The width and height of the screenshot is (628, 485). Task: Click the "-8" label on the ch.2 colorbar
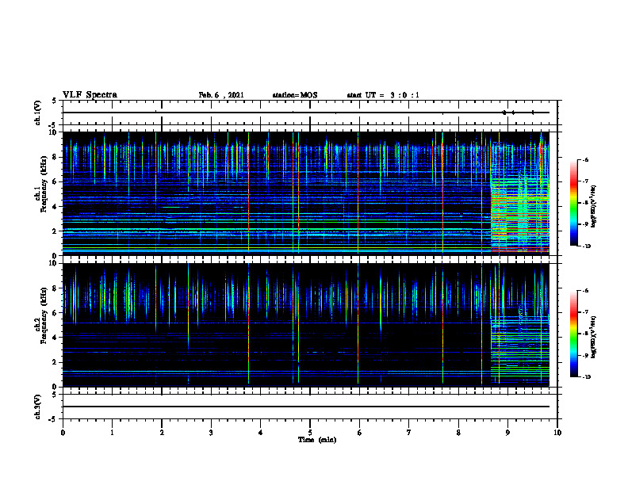pyautogui.click(x=584, y=334)
